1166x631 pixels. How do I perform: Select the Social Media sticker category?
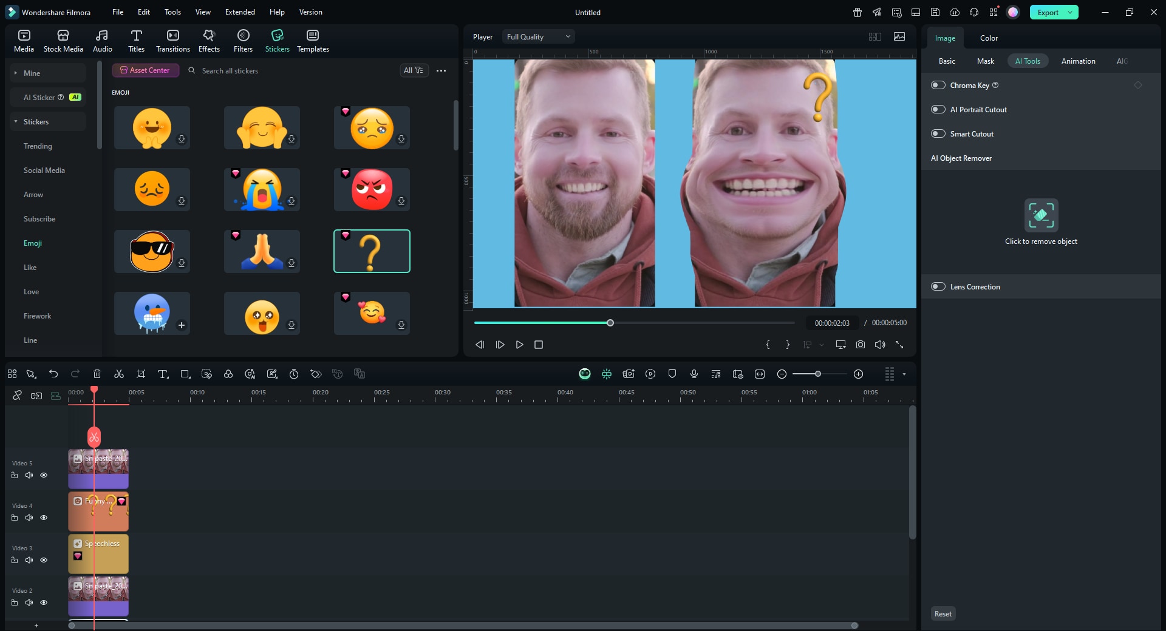tap(44, 170)
